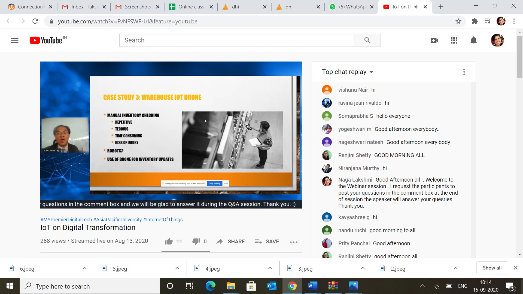Open the YouTube apps grid icon
This screenshot has width=523, height=294.
[x=454, y=40]
